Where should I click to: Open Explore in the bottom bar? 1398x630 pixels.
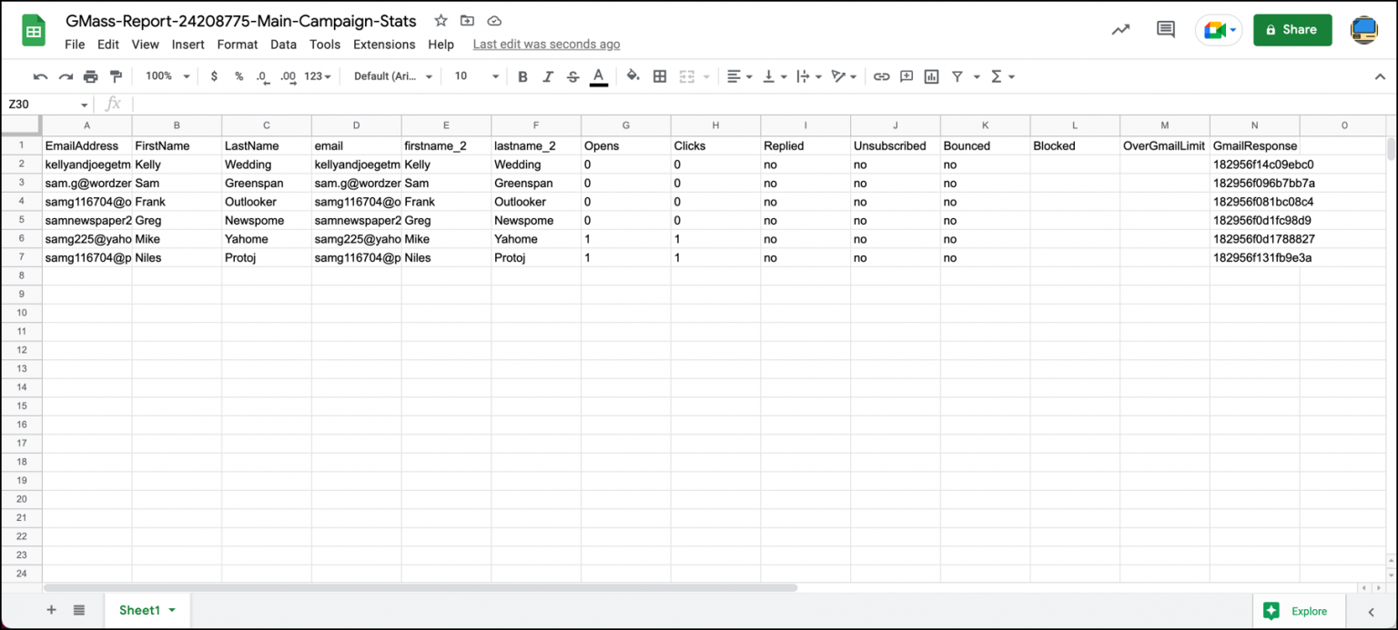pos(1299,610)
